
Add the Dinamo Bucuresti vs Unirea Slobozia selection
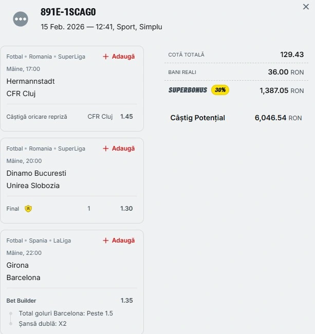(x=119, y=149)
